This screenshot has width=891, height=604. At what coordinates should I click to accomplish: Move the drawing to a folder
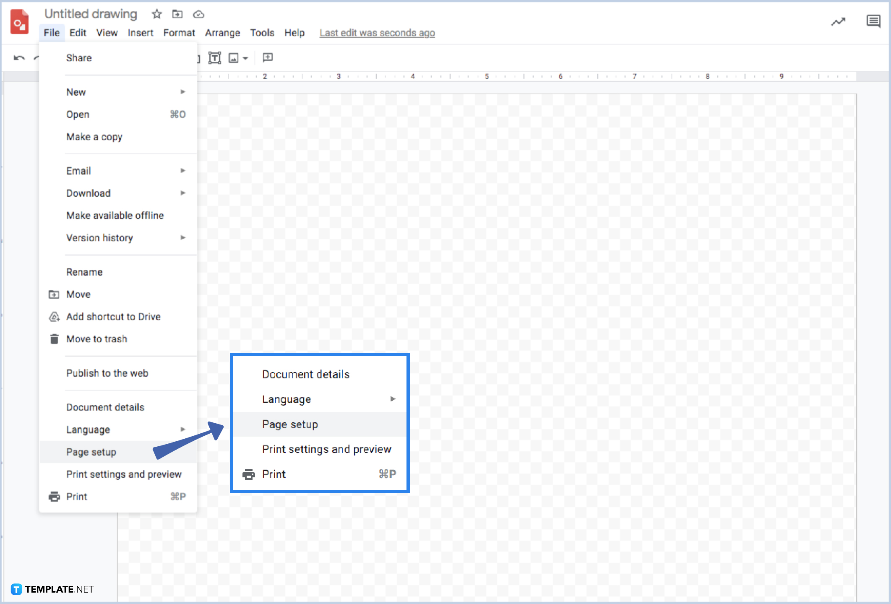pyautogui.click(x=177, y=14)
